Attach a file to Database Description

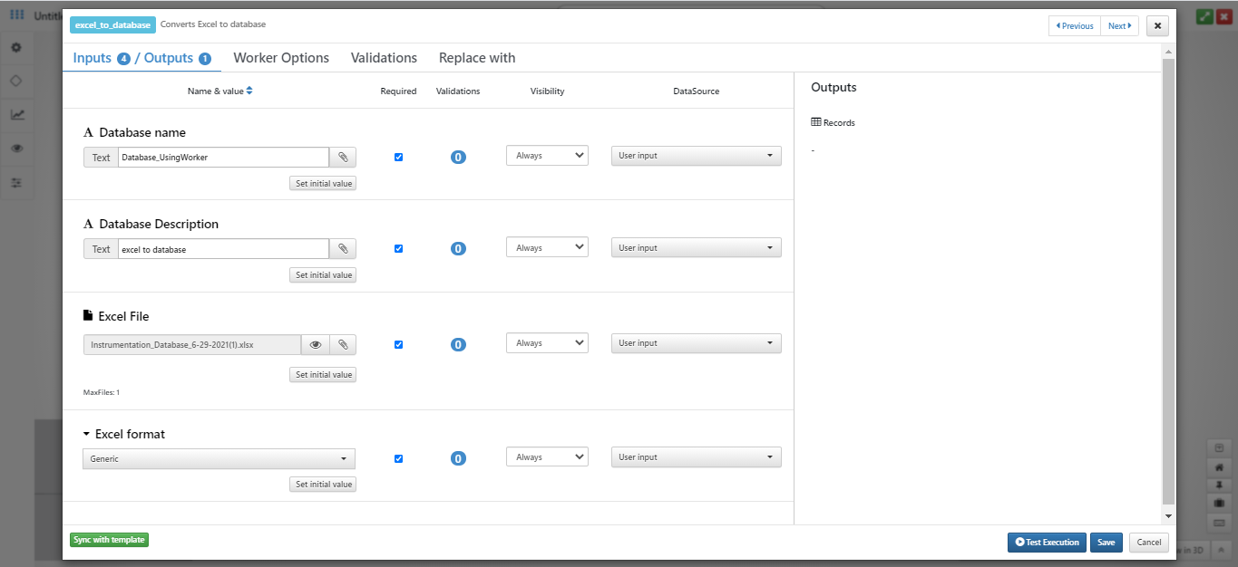[x=342, y=248]
